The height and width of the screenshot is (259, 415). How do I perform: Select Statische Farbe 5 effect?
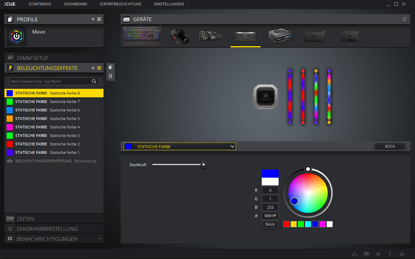54,119
